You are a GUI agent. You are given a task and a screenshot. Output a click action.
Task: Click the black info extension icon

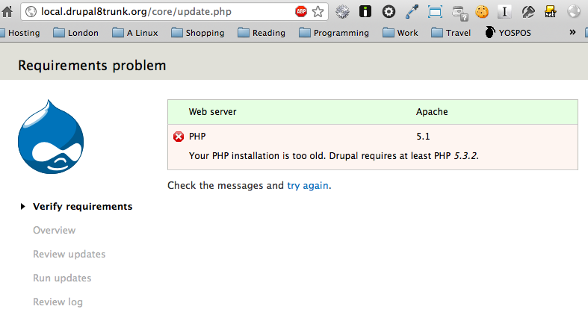click(365, 12)
